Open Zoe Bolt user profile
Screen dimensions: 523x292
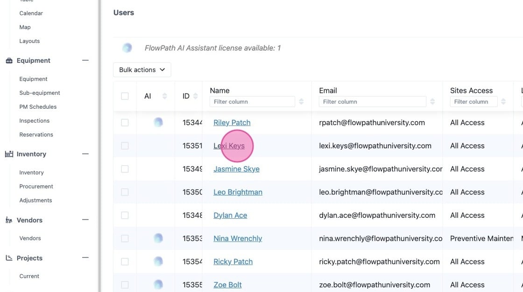(227, 285)
